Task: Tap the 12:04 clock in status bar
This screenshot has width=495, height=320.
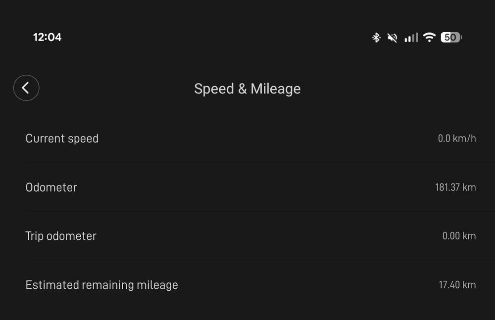Action: click(47, 37)
